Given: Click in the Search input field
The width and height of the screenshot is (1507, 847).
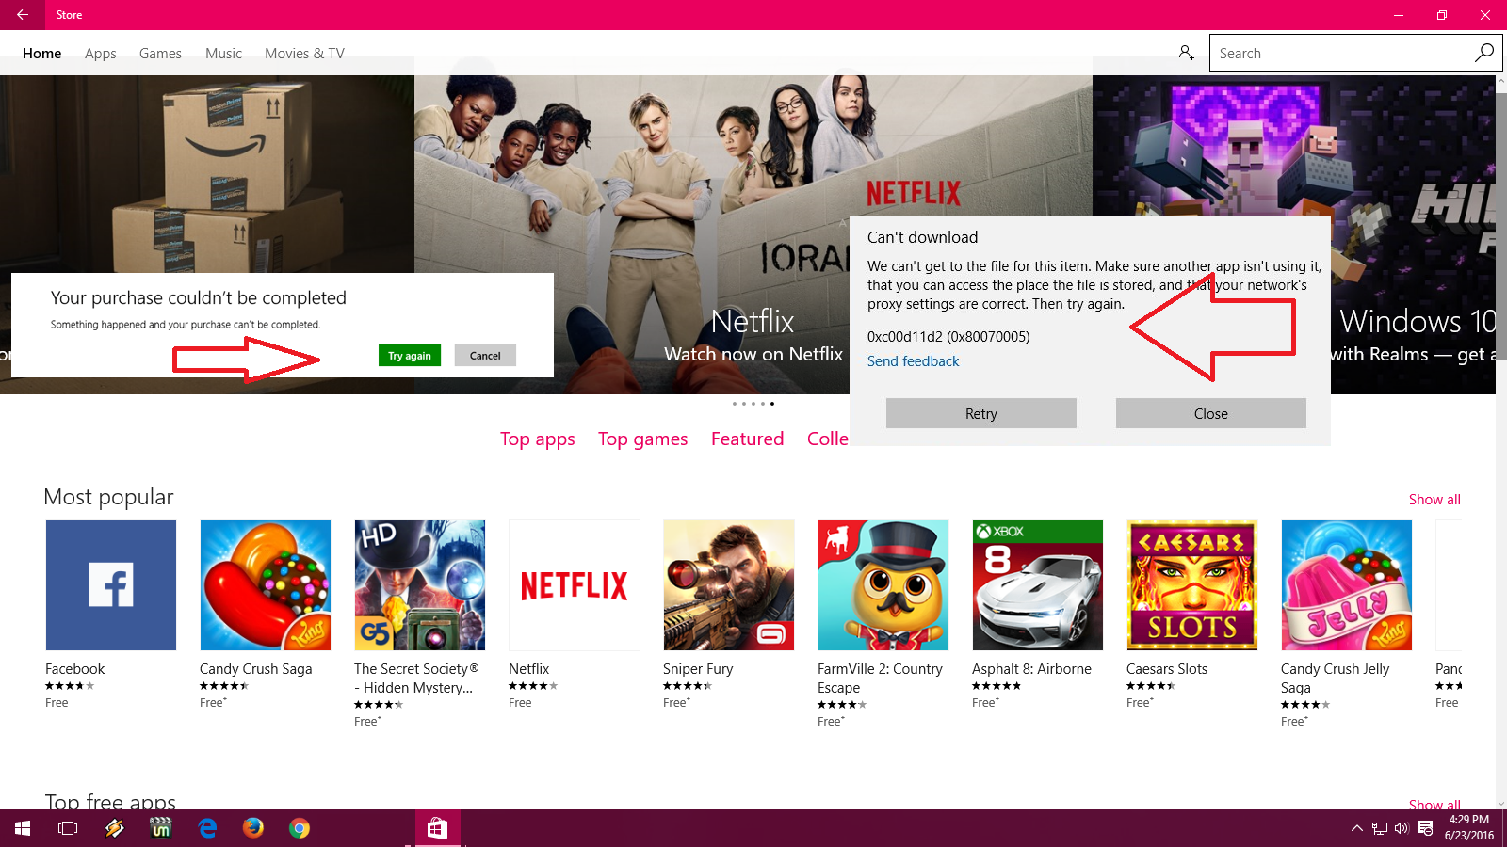Looking at the screenshot, I should click(x=1341, y=54).
